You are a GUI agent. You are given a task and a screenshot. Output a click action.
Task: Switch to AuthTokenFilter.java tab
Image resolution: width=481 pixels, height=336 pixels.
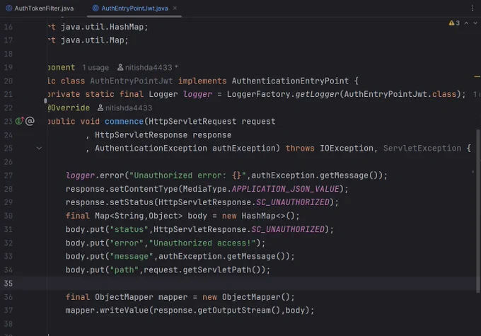pyautogui.click(x=40, y=8)
